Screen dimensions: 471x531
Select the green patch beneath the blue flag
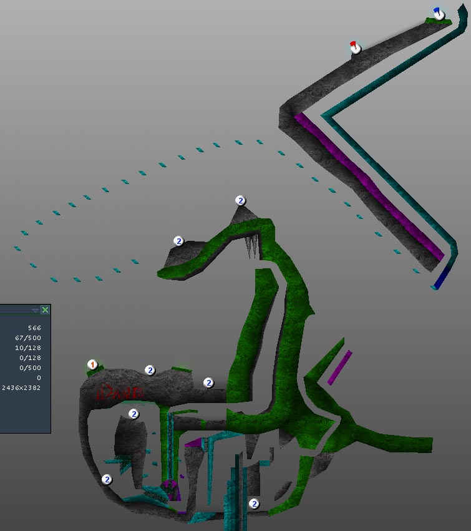tap(432, 22)
